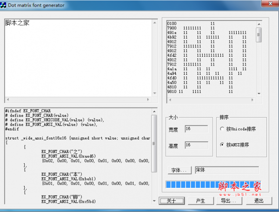Click the 宽度 width input field
The width and height of the screenshot is (279, 212).
(x=196, y=129)
